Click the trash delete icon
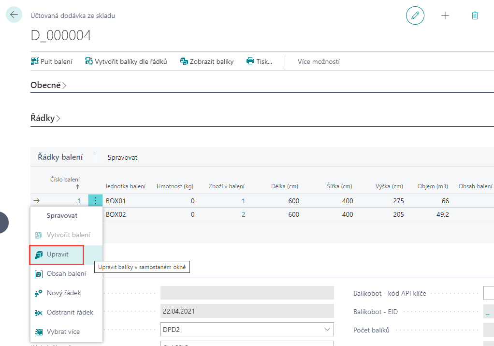The image size is (494, 346). tap(475, 15)
